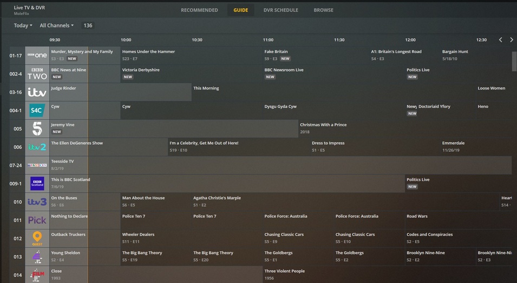Image resolution: width=517 pixels, height=283 pixels.
Task: Click the 136 channel count badge
Action: click(x=88, y=25)
